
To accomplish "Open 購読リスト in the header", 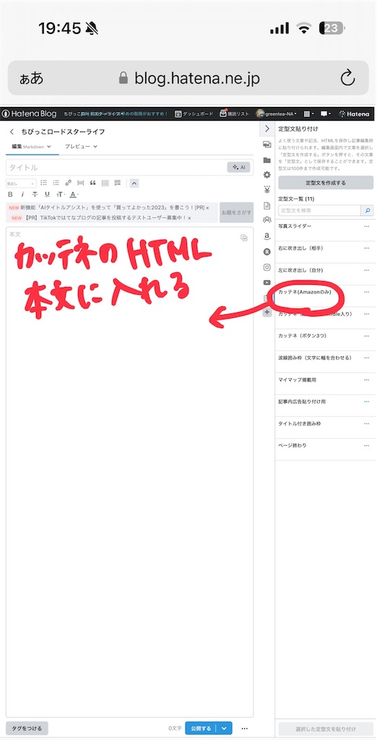I will pos(234,113).
